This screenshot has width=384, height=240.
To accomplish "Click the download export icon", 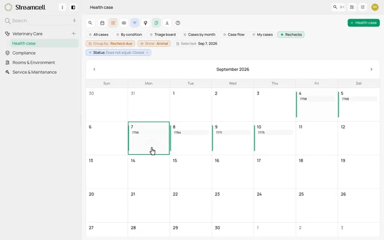I will point(167,23).
